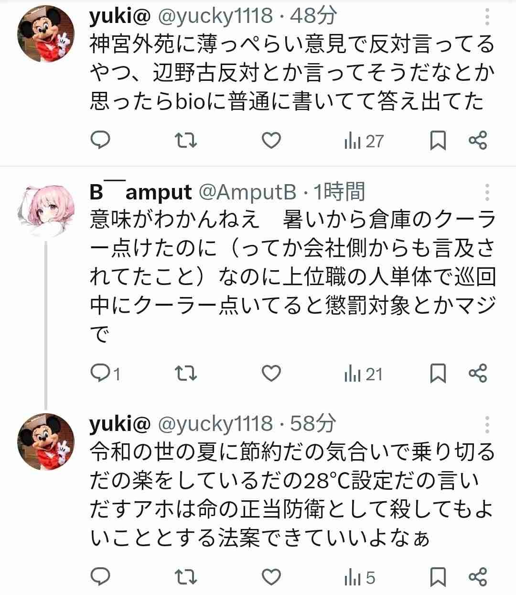The height and width of the screenshot is (595, 516).
Task: Bookmark the 令和の世の夏 tweet
Action: (438, 577)
